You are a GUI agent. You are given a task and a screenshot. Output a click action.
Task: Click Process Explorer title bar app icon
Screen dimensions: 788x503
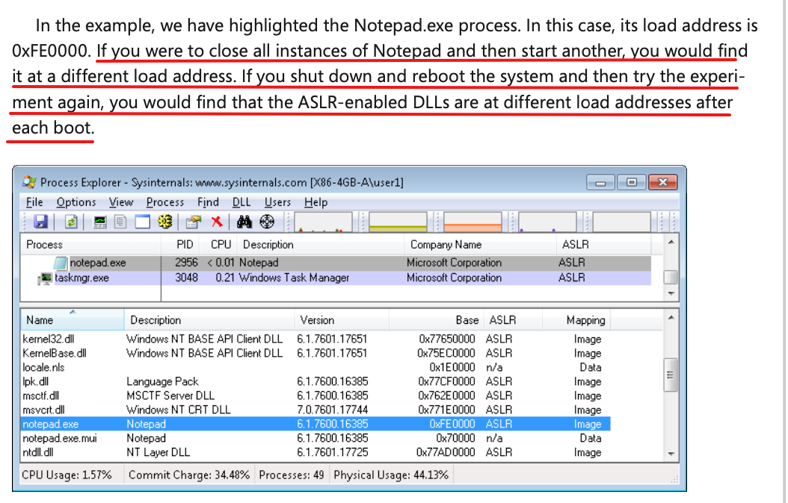coord(30,182)
